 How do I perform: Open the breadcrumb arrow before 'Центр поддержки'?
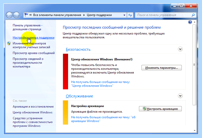pyautogui.click(x=84, y=15)
